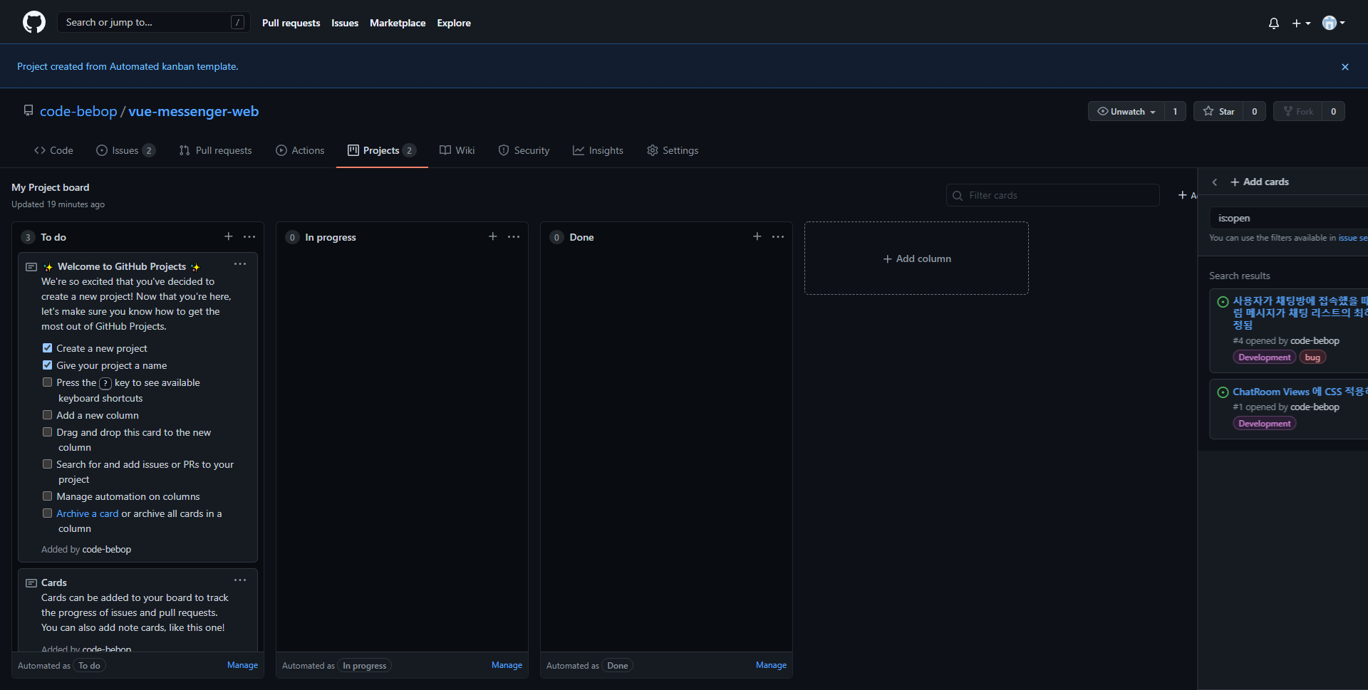This screenshot has width=1368, height=690.
Task: Click the GitHub logo to go home
Action: (x=33, y=21)
